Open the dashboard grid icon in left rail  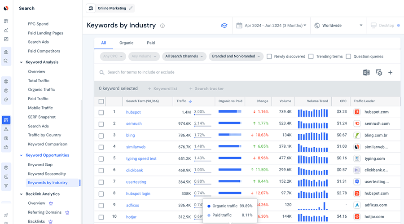coord(6,21)
